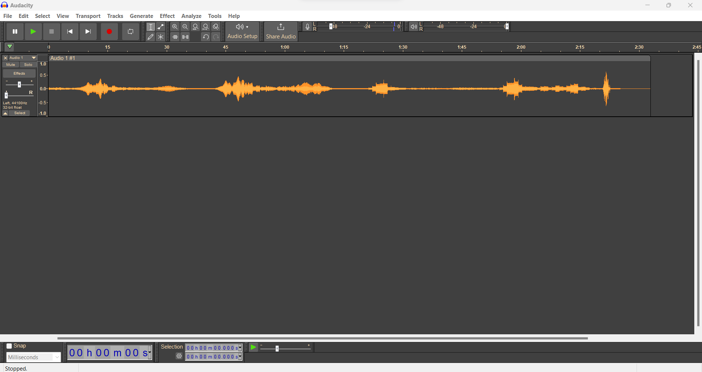Click the Play-at-speed green button
The height and width of the screenshot is (372, 702).
253,347
